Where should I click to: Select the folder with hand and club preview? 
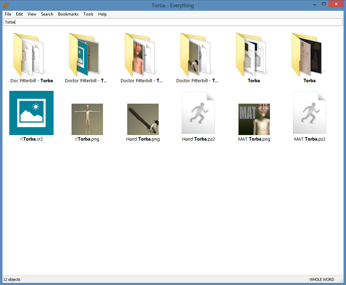198,55
